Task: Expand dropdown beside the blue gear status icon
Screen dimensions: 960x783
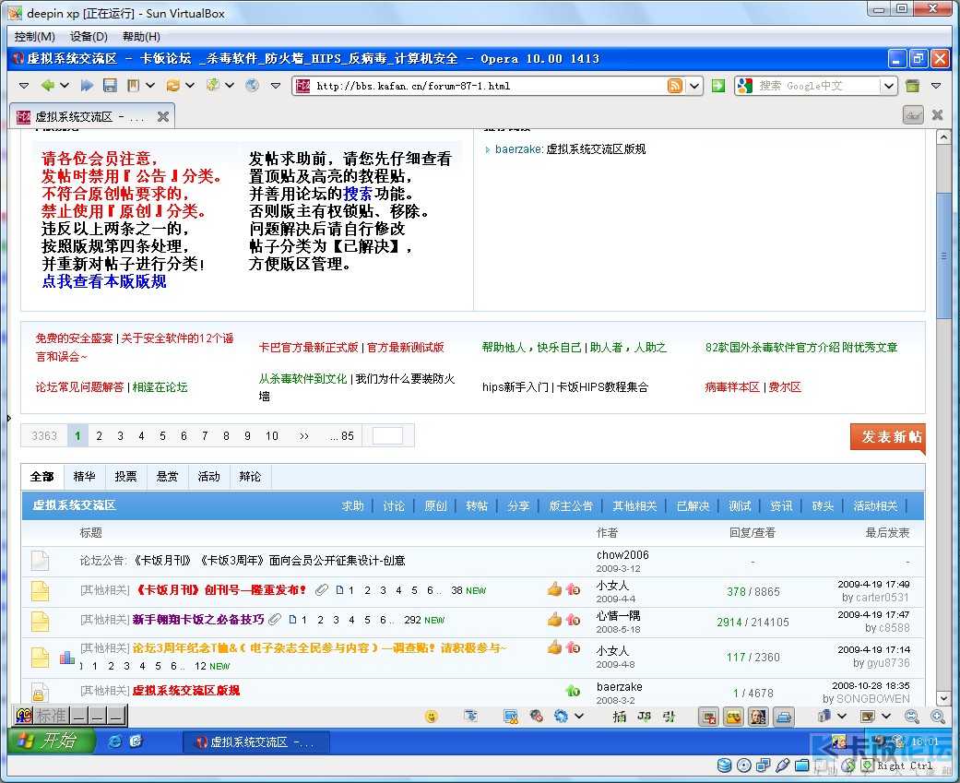Action: [579, 716]
